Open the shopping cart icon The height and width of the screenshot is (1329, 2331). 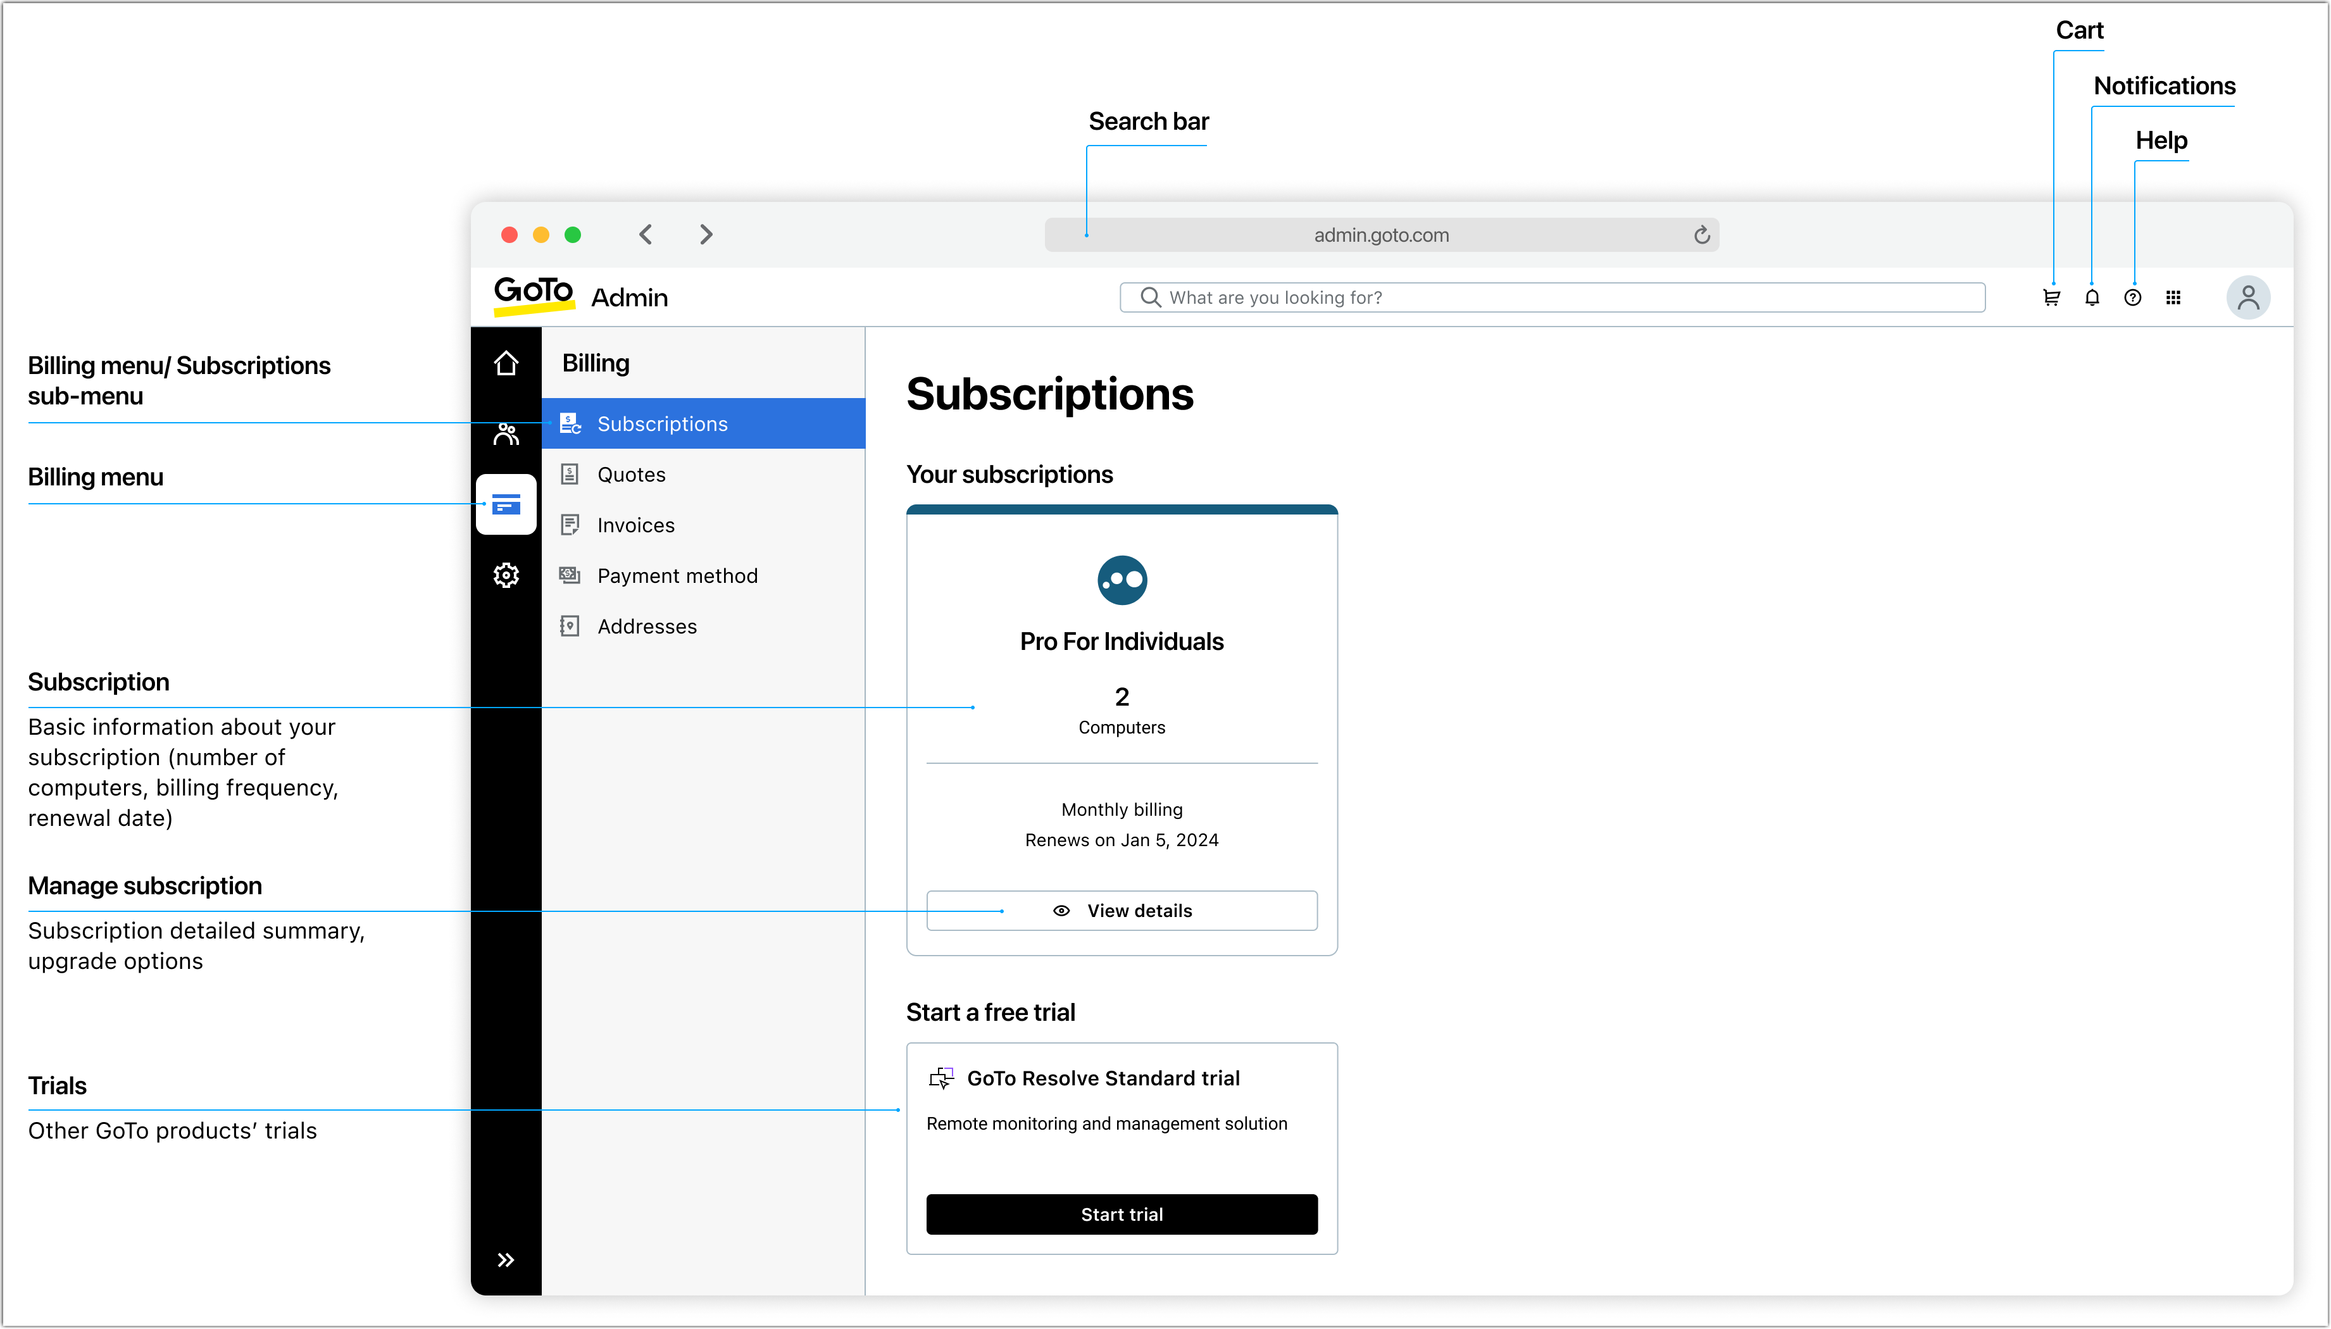[2051, 297]
